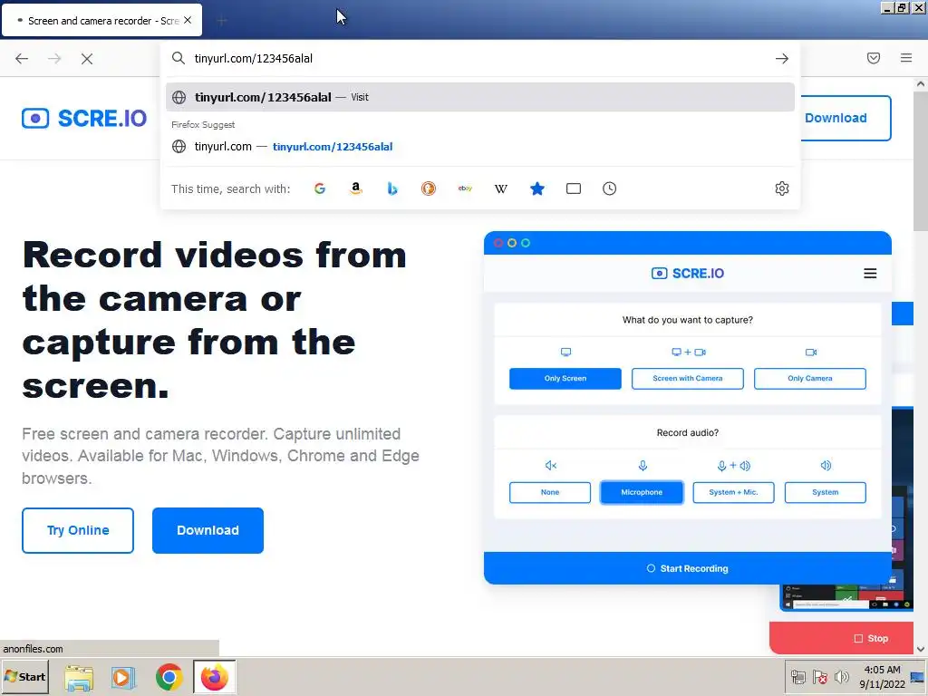The height and width of the screenshot is (696, 928).
Task: Visit the tinyurl.com/123456alal suggestion
Action: 480,97
